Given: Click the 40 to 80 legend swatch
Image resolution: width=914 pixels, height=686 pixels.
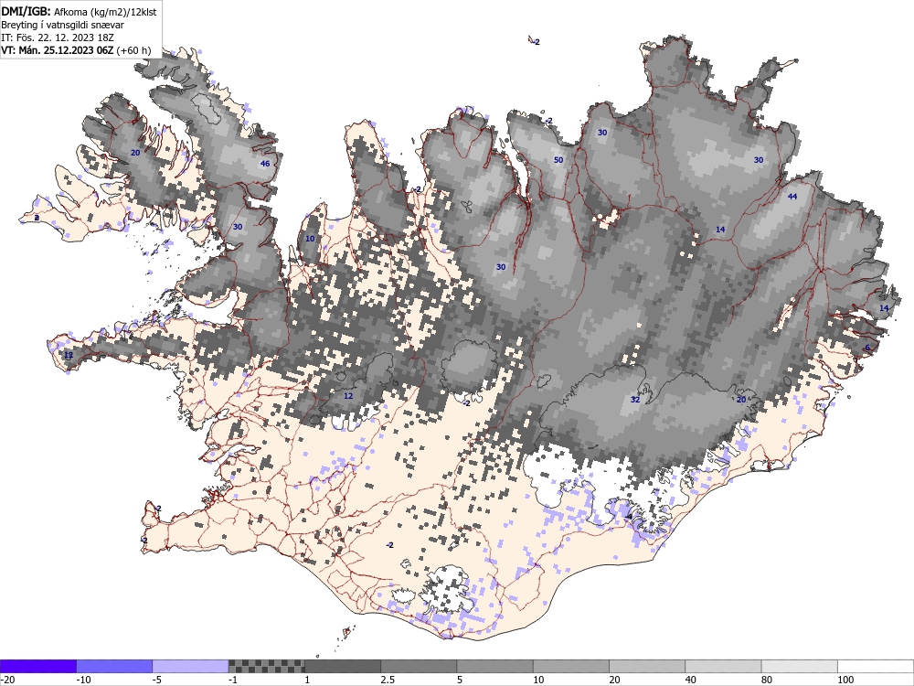Looking at the screenshot, I should click(723, 666).
